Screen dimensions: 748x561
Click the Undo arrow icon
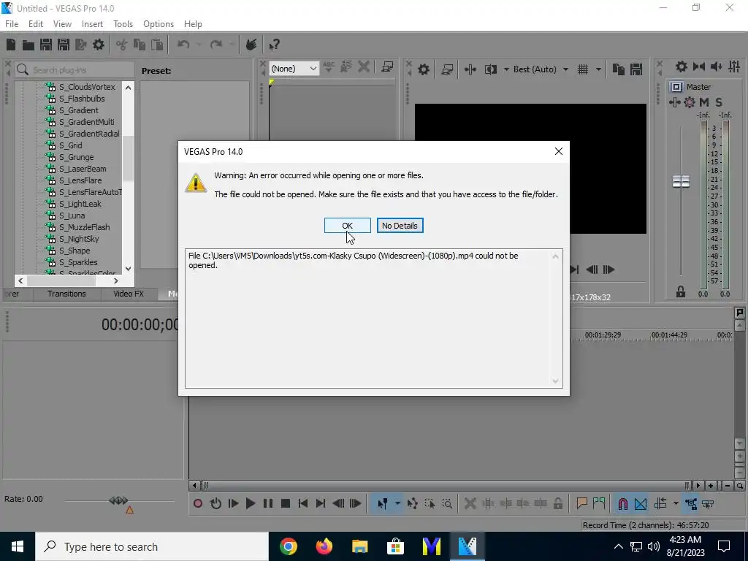pyautogui.click(x=183, y=45)
